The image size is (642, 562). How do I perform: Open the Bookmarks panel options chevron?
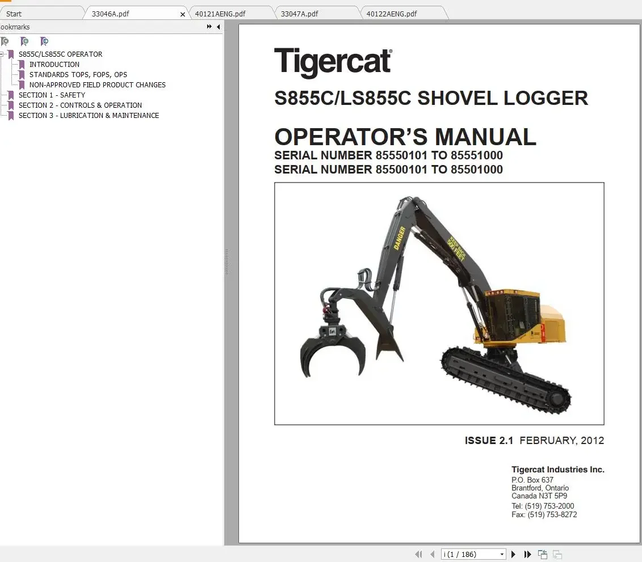pyautogui.click(x=209, y=26)
